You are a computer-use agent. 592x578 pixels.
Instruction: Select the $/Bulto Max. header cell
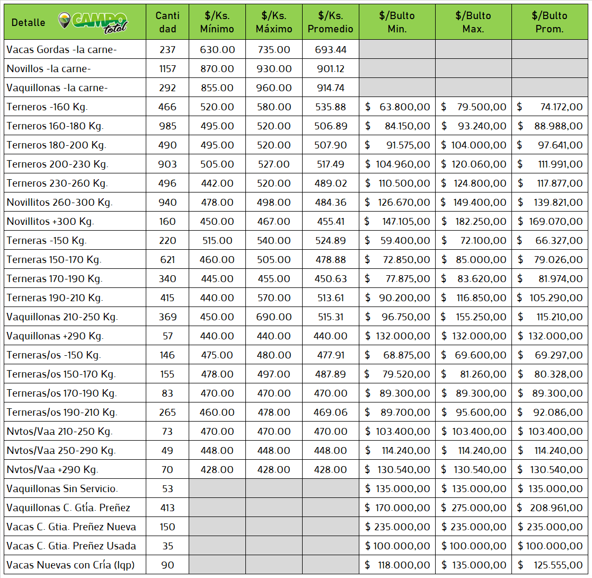click(473, 22)
